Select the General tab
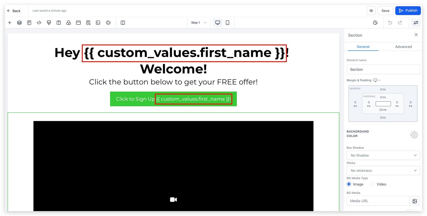 [363, 47]
